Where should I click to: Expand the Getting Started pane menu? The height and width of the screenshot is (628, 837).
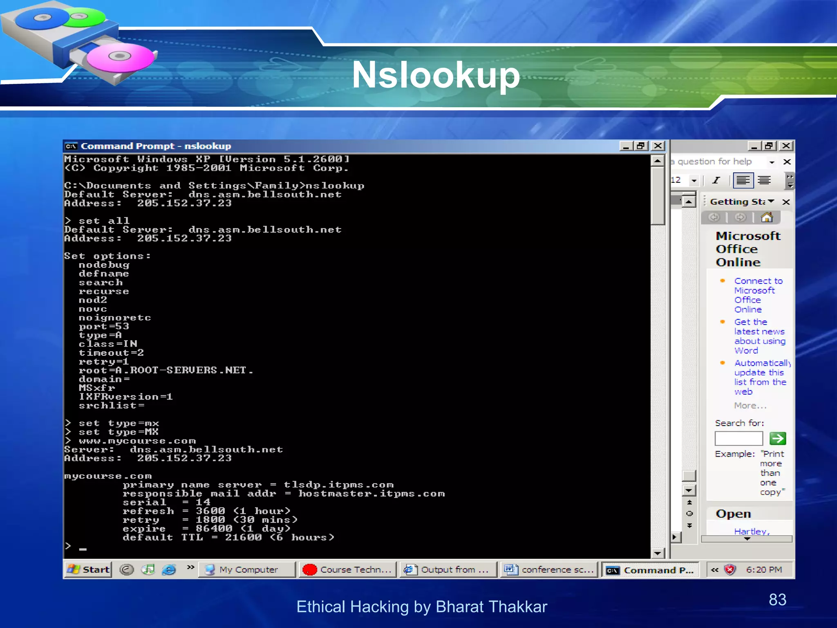pos(771,202)
